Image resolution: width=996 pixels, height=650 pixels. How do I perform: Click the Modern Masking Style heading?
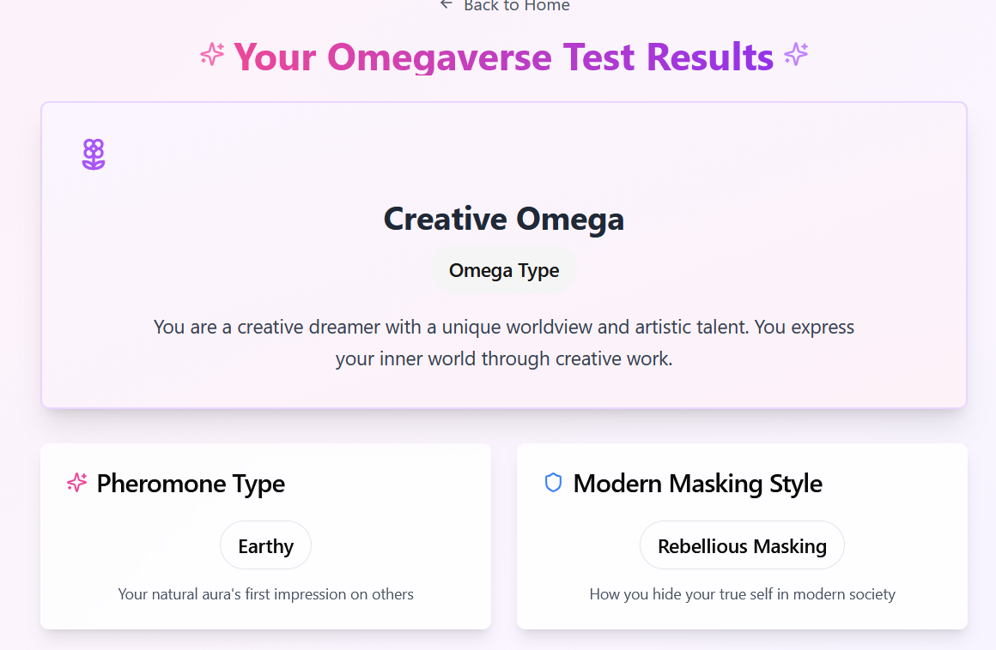(x=697, y=484)
